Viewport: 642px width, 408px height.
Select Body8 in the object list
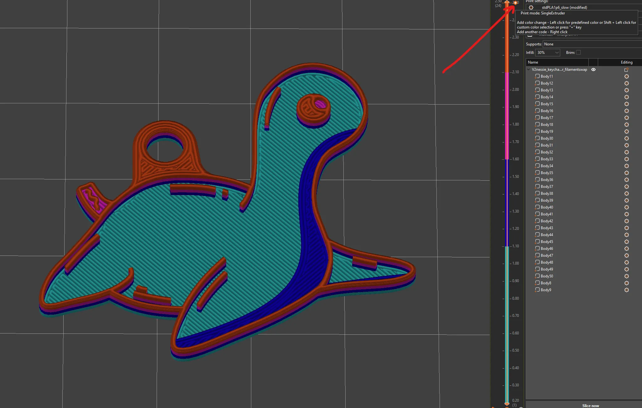point(546,283)
